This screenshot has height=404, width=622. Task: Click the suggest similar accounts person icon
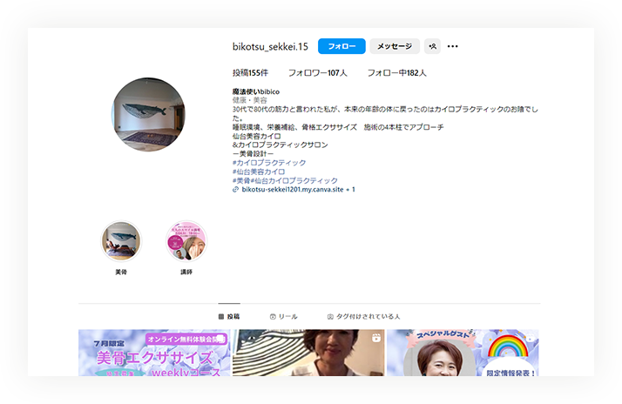tap(432, 46)
